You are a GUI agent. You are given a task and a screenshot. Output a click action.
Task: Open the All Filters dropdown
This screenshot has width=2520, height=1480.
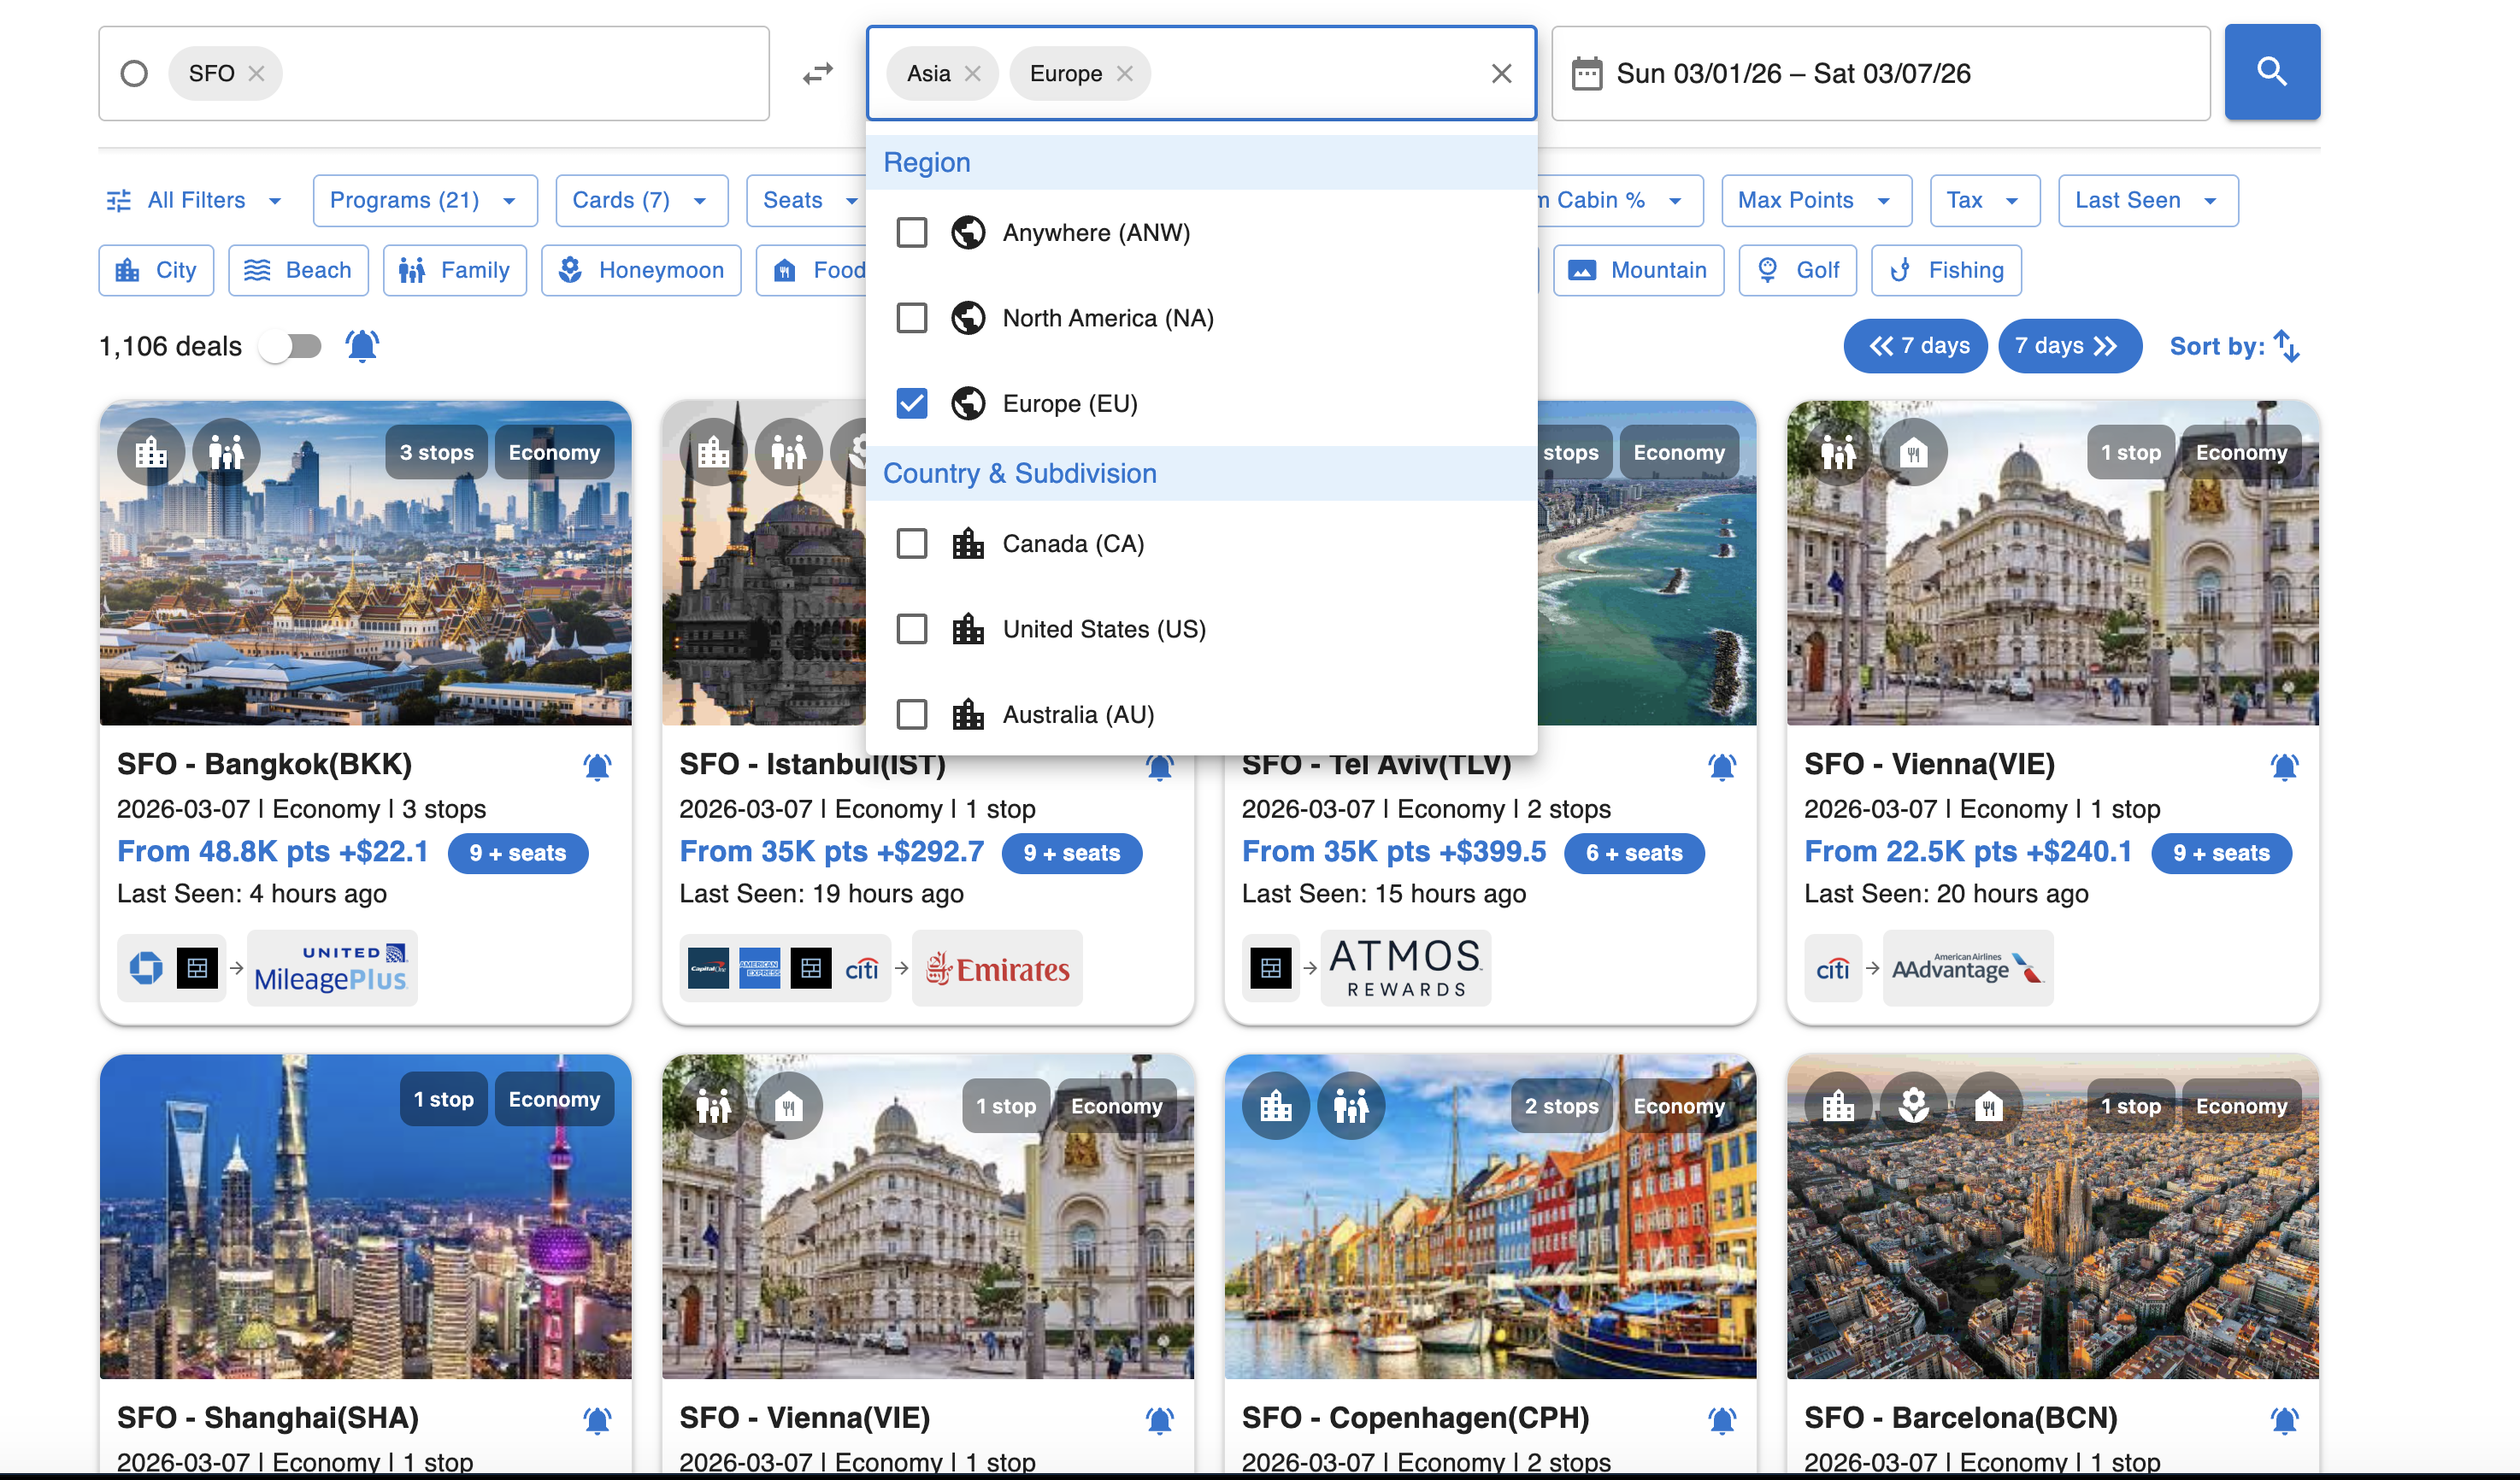[196, 201]
